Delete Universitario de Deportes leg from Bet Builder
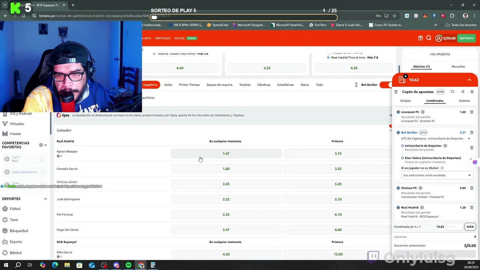480x270 pixels. pyautogui.click(x=472, y=148)
